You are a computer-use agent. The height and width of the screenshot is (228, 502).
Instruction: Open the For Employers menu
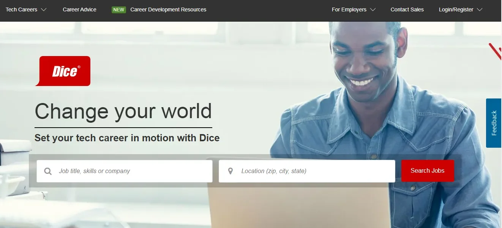click(349, 9)
